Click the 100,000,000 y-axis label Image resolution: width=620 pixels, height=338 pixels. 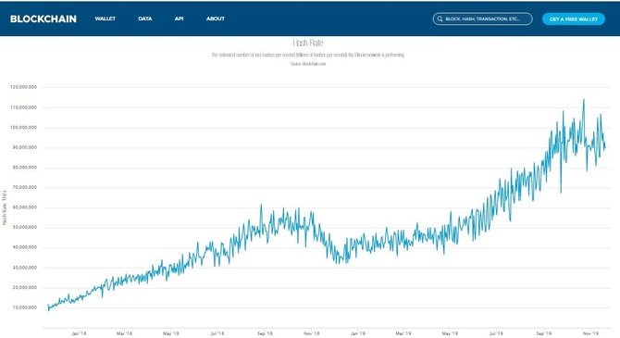click(23, 128)
